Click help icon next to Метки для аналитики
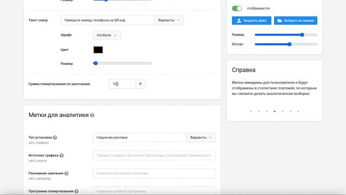The height and width of the screenshot is (195, 346). pos(92,115)
